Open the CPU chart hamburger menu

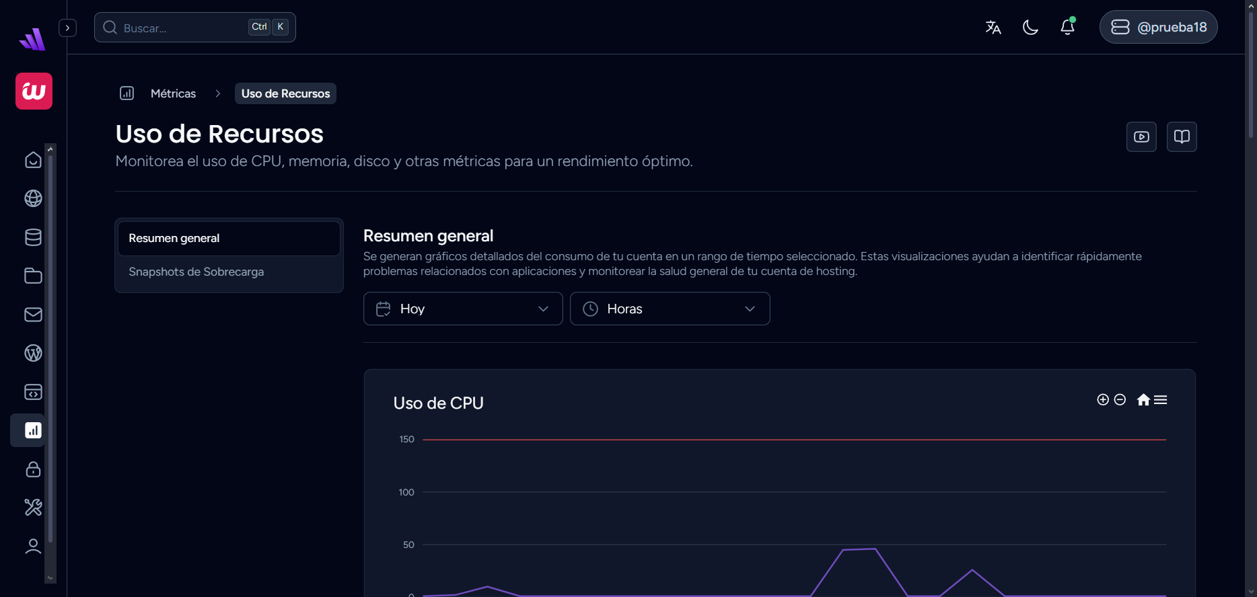1161,400
